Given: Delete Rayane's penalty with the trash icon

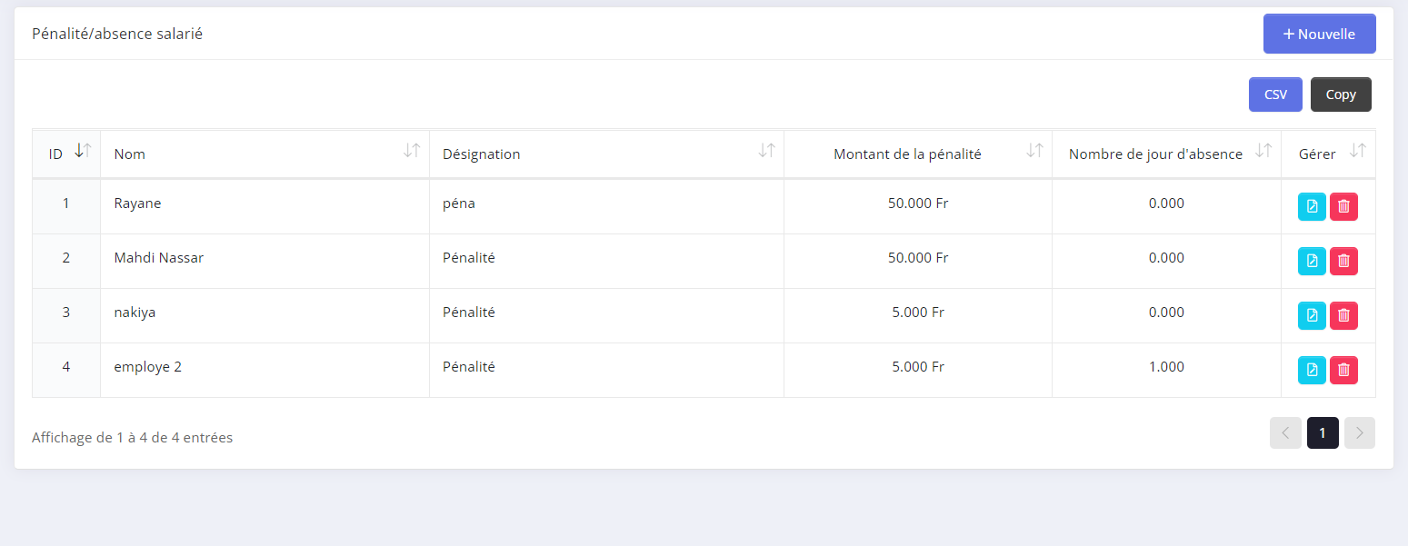Looking at the screenshot, I should pyautogui.click(x=1343, y=207).
